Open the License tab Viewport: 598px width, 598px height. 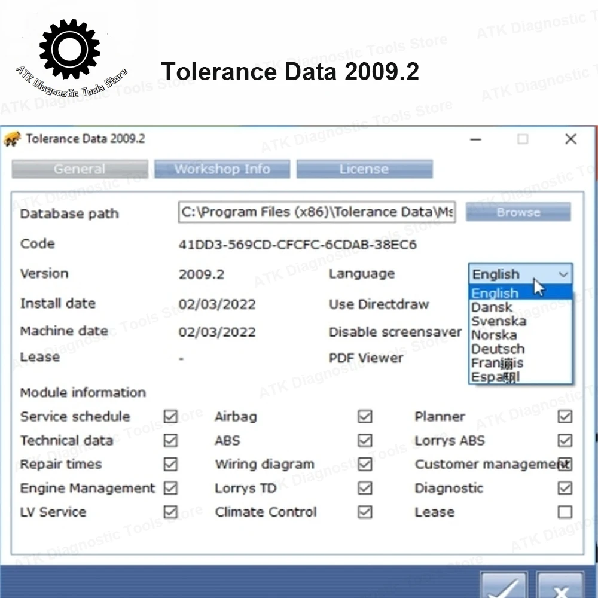click(x=364, y=169)
